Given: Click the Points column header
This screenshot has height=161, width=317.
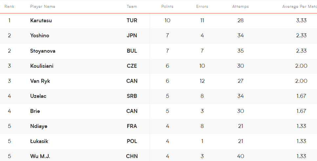Looking at the screenshot, I should pyautogui.click(x=167, y=7).
